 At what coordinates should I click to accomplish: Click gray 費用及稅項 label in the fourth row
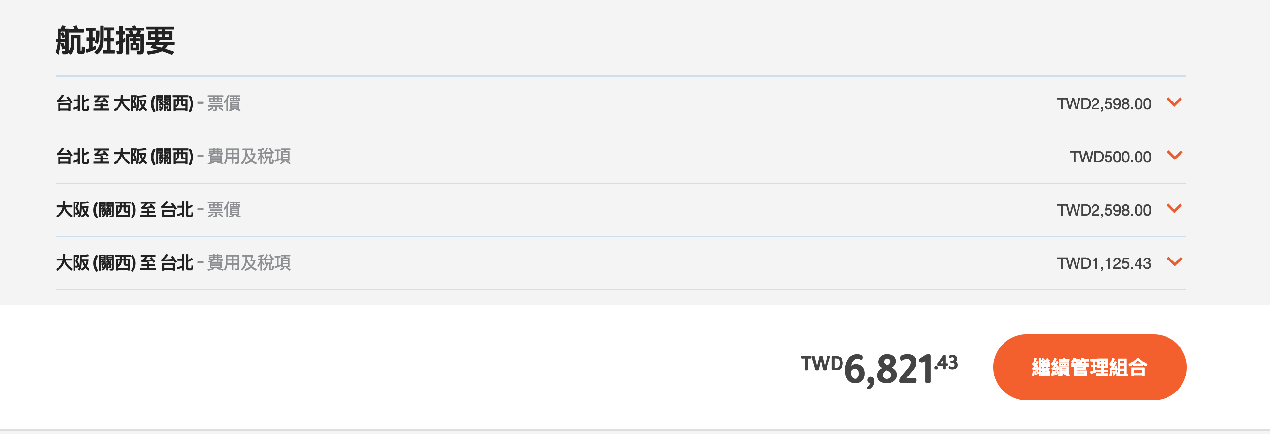point(249,263)
